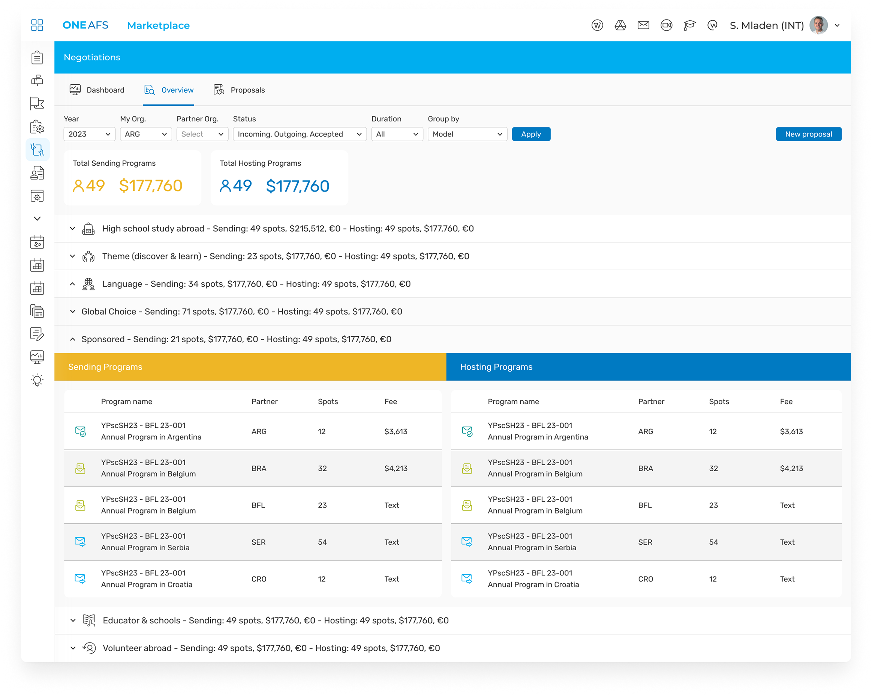
Task: Click the outgoing envelope icon in Sending Serbia row
Action: (x=80, y=542)
